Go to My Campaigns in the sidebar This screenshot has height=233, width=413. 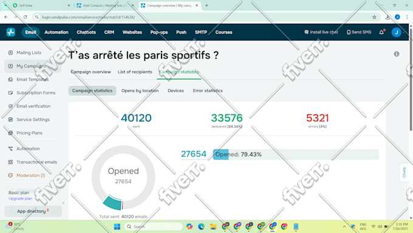33,66
